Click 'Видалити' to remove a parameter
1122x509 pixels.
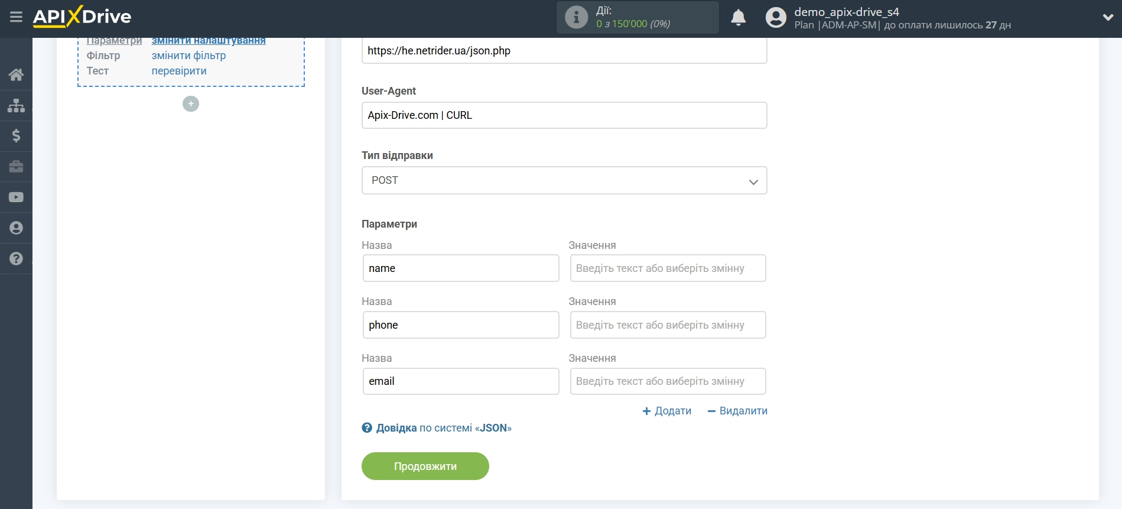(x=737, y=411)
